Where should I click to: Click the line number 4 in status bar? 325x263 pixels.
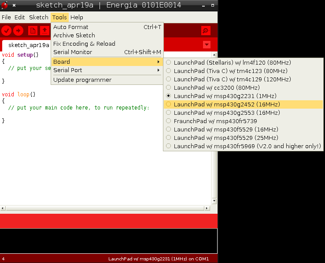pos(4,259)
